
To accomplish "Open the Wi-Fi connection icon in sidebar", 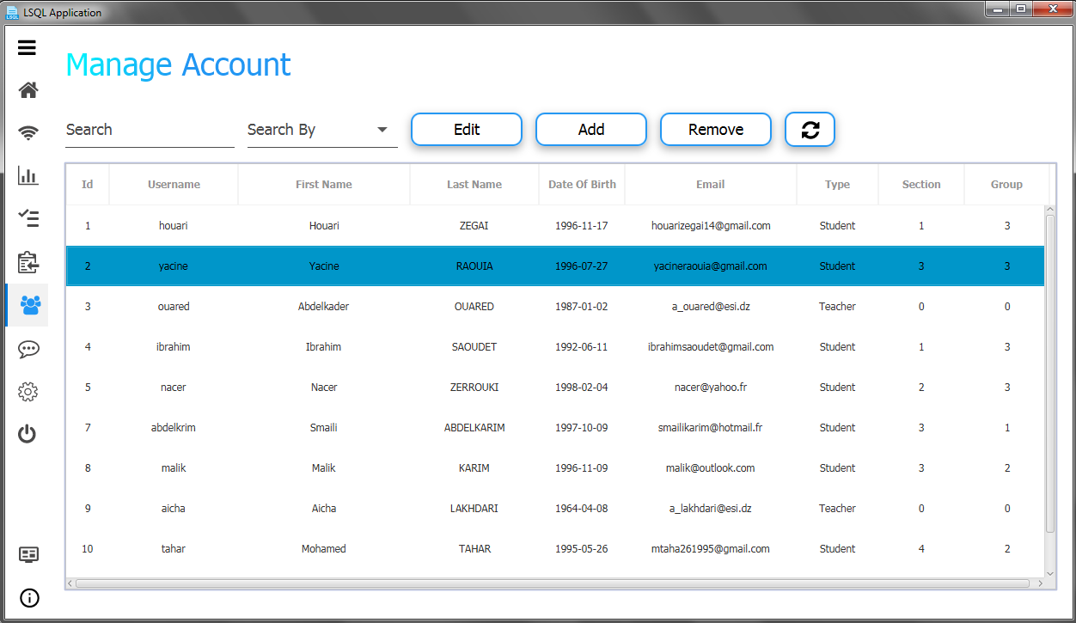I will coord(28,132).
